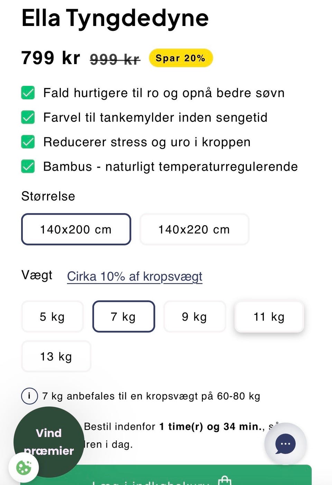Viewport: 332px width, 485px height.
Task: Open cookie settings icon
Action: [x=24, y=467]
